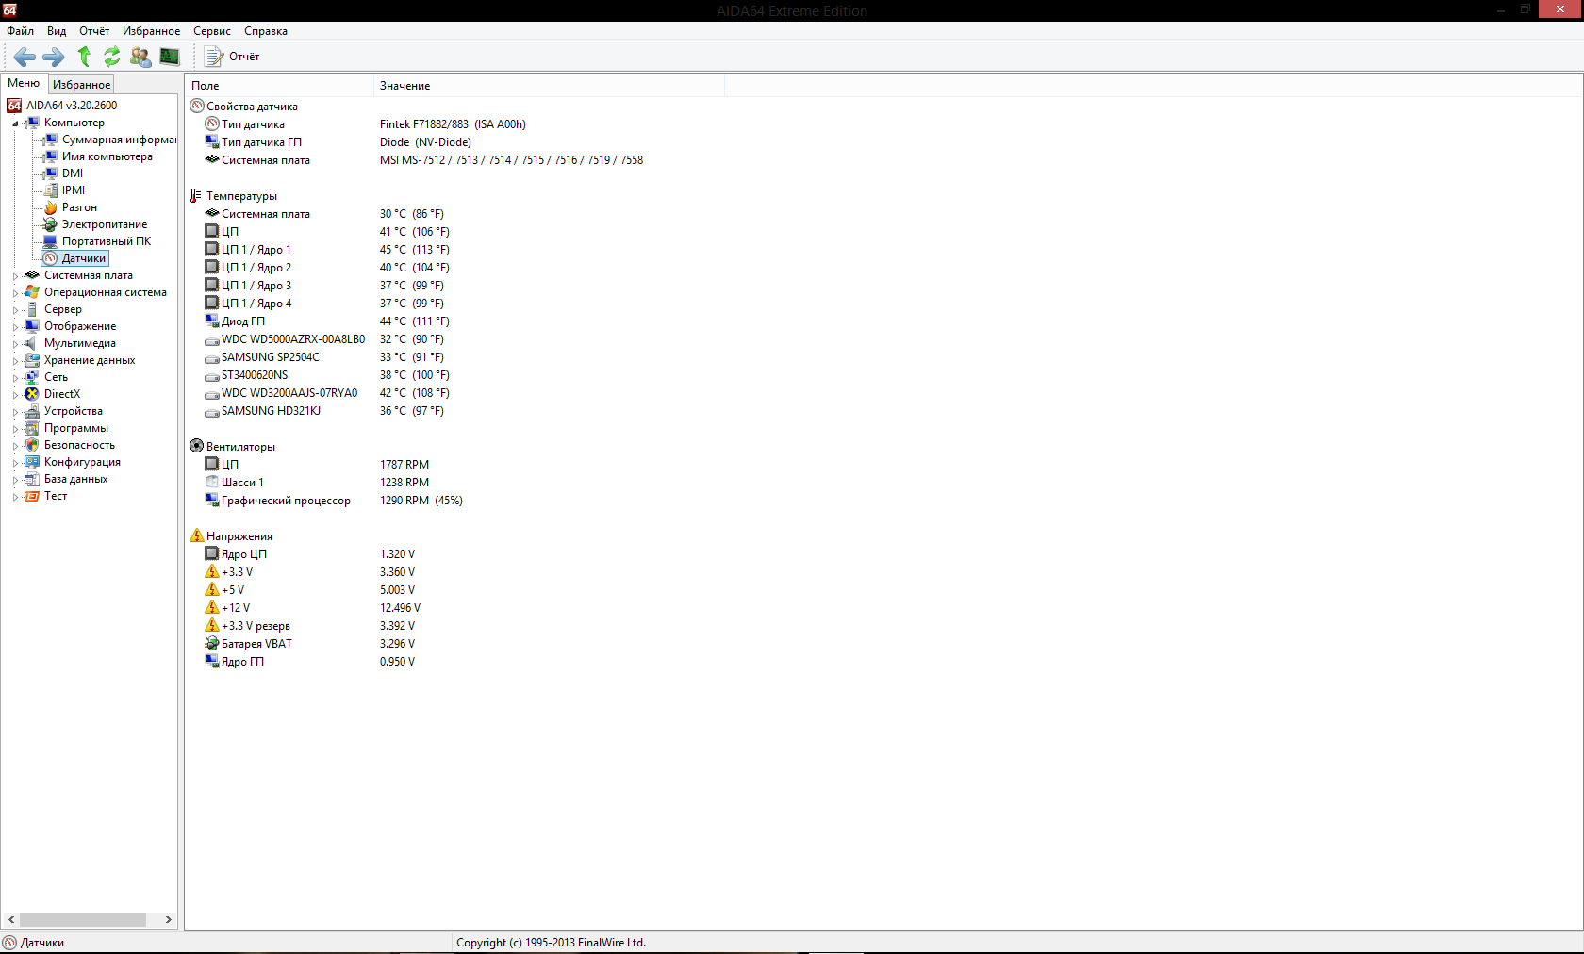This screenshot has width=1584, height=954.
Task: Click the Конфигурация icon in tree
Action: click(x=32, y=462)
